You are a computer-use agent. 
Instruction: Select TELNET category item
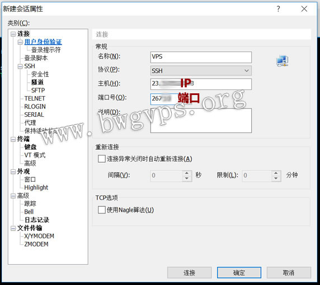[x=35, y=98]
